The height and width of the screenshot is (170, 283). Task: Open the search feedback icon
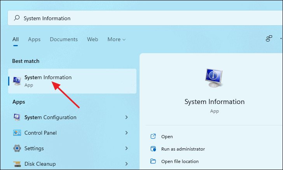(269, 38)
